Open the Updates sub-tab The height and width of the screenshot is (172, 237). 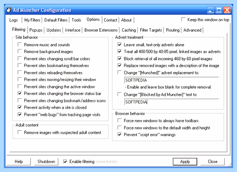coord(54,30)
